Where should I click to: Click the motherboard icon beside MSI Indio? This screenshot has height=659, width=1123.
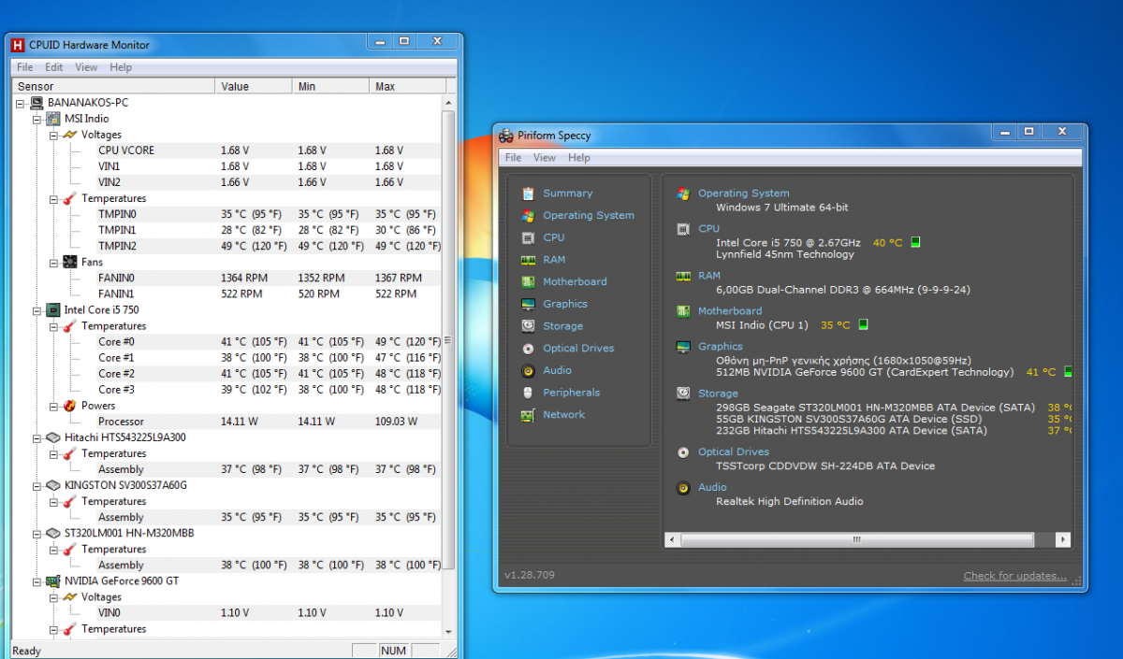click(x=54, y=119)
